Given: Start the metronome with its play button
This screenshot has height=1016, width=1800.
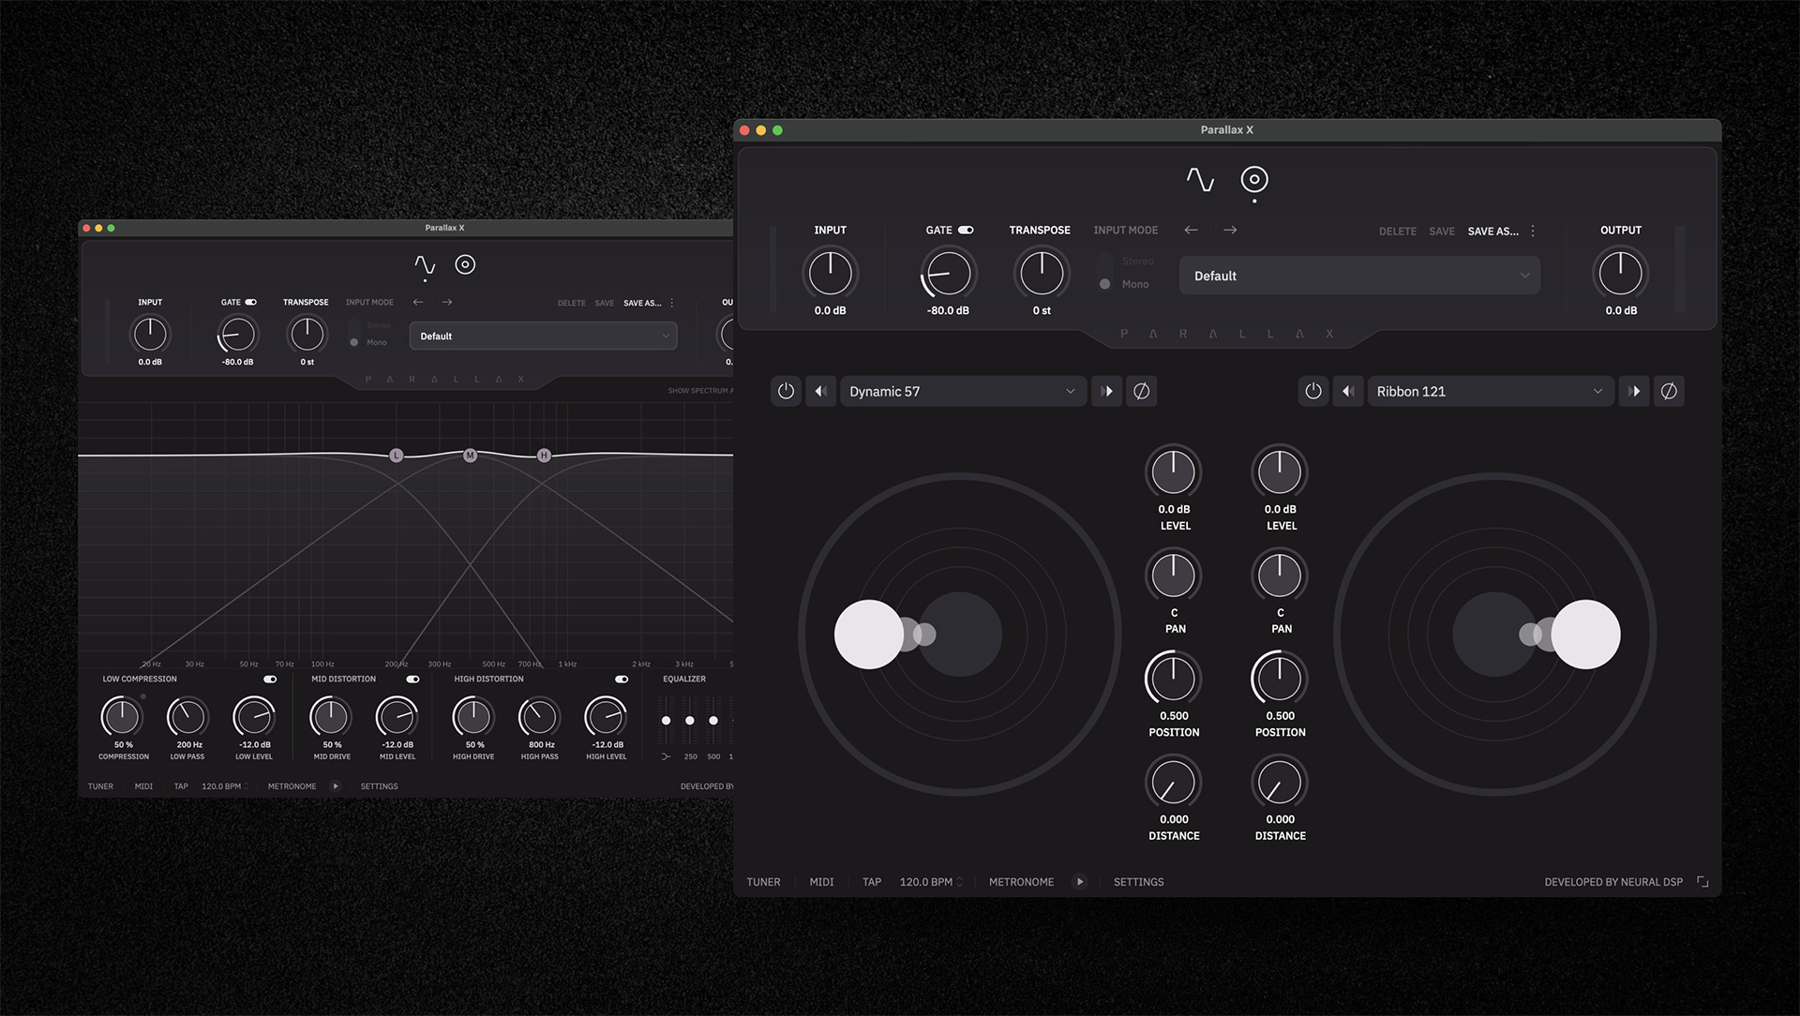Looking at the screenshot, I should 1080,881.
